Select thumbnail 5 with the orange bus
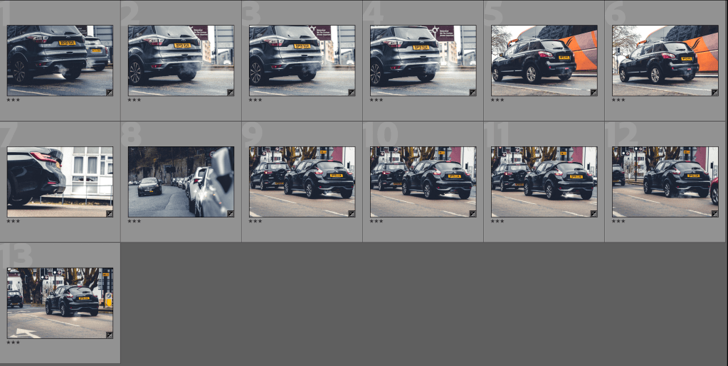728x366 pixels. point(544,60)
